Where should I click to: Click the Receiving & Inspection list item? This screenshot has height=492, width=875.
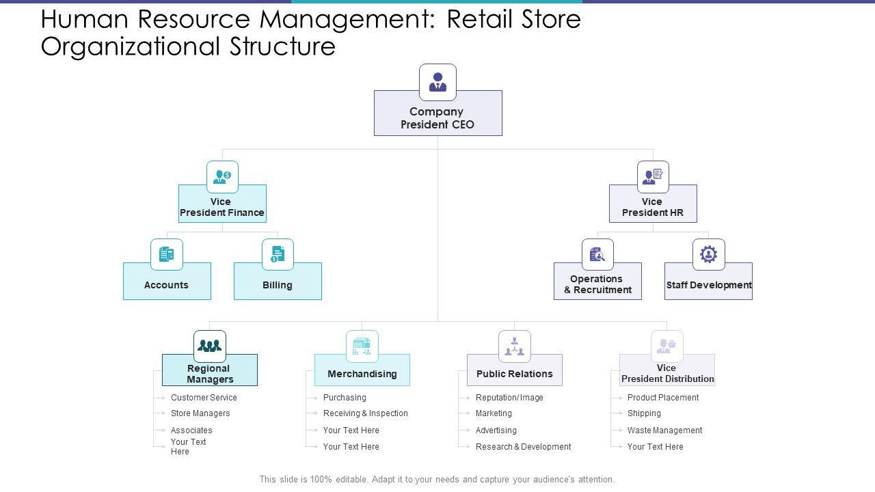pyautogui.click(x=365, y=413)
